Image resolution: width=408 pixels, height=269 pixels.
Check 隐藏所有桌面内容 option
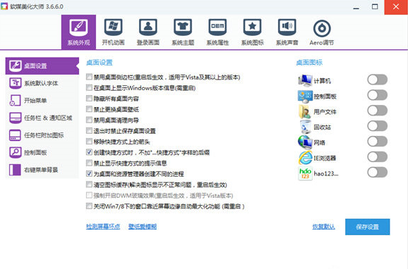[89, 98]
